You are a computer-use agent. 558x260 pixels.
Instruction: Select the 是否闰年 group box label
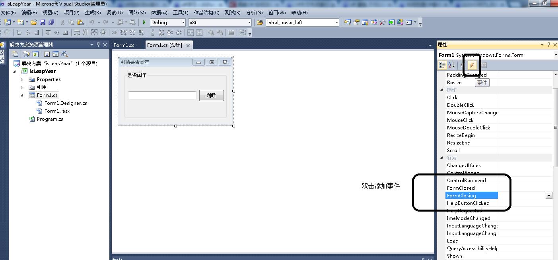point(137,75)
